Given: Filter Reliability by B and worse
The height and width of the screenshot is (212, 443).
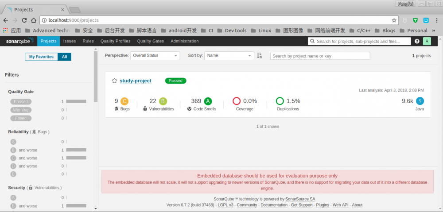Looking at the screenshot, I should (24, 150).
